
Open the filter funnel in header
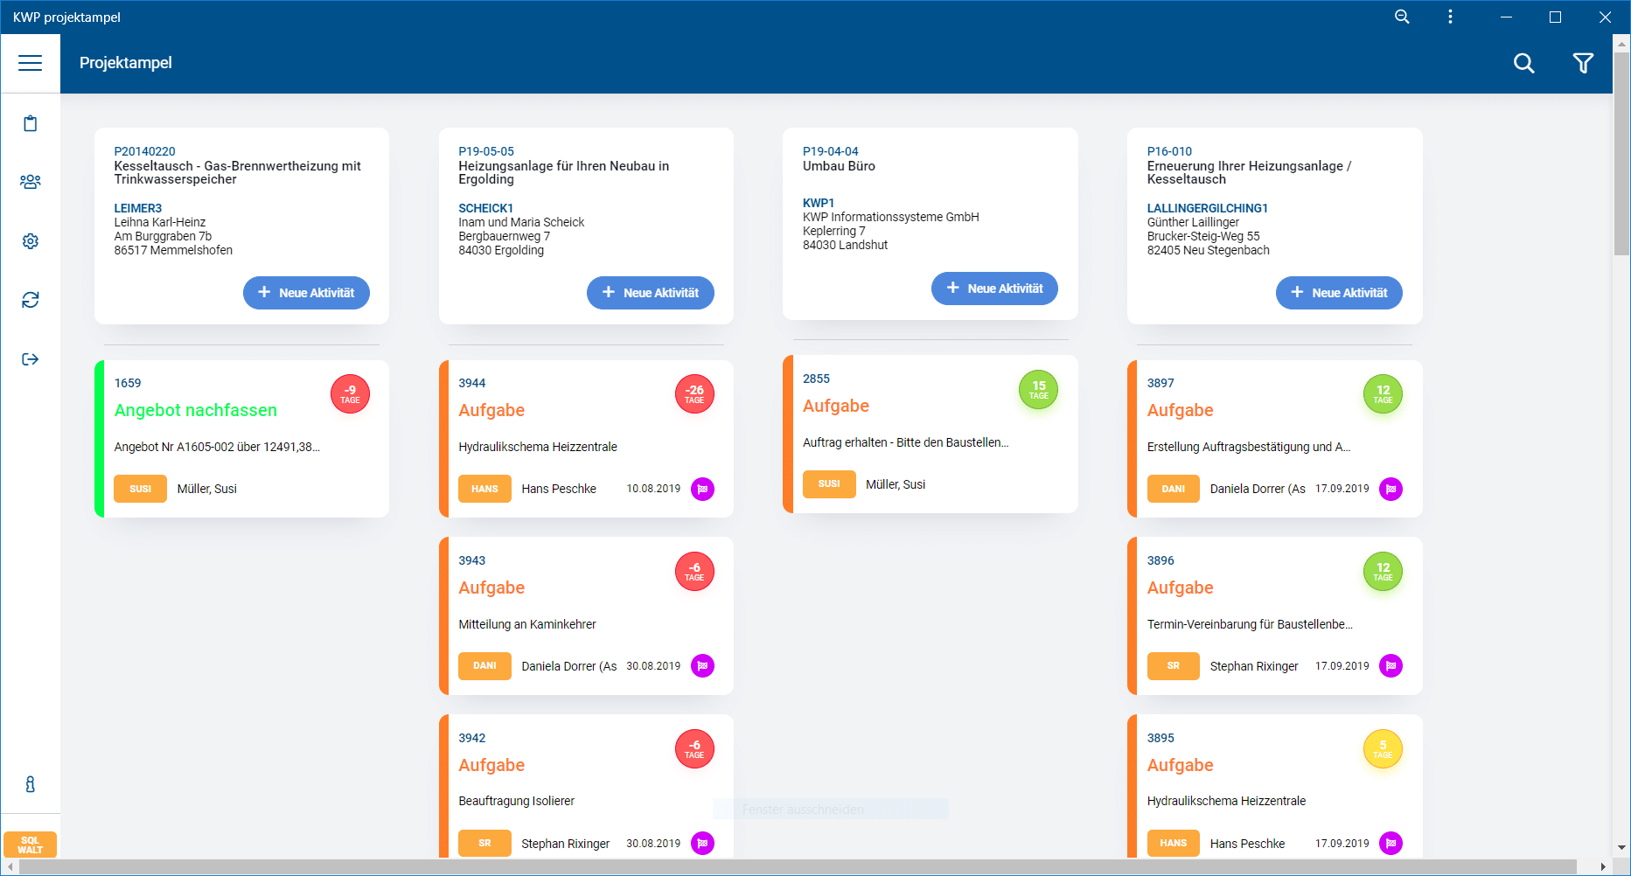(1583, 63)
